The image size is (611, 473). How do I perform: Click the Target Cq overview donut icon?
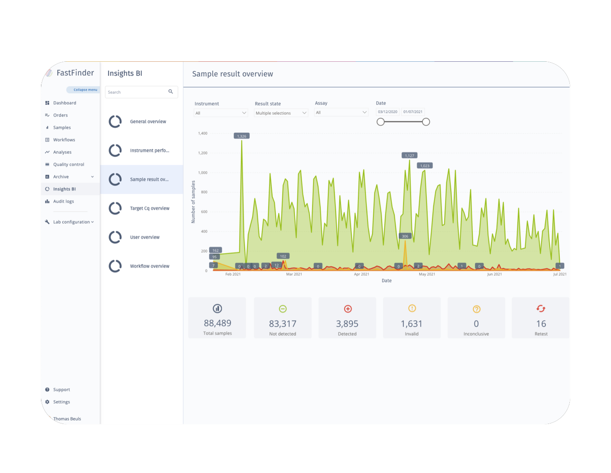pyautogui.click(x=115, y=208)
